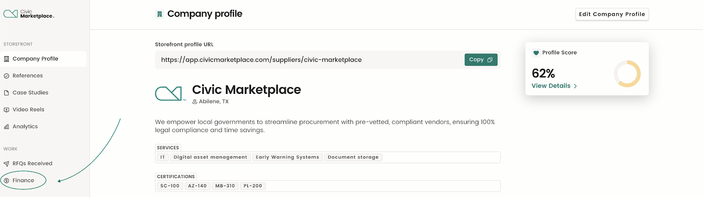The width and height of the screenshot is (703, 197).
Task: Click the Civic Marketplace logo in sidebar
Action: [29, 14]
